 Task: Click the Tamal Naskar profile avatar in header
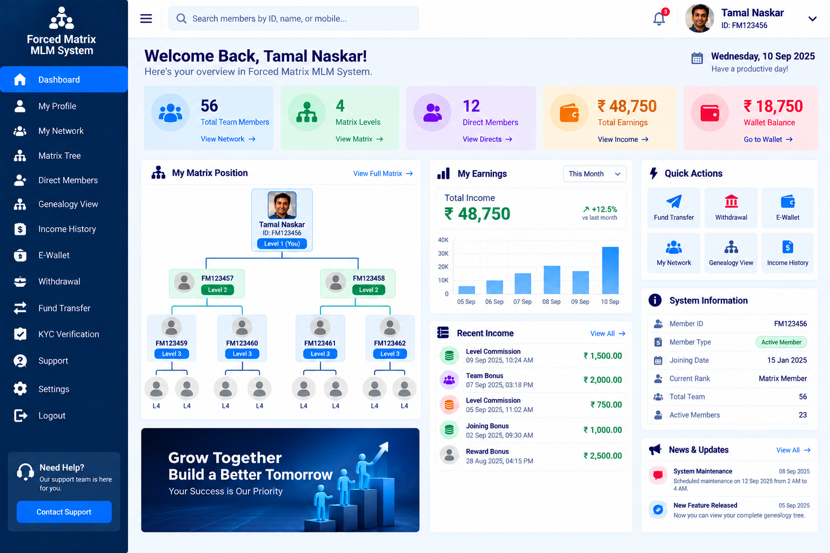coord(699,18)
